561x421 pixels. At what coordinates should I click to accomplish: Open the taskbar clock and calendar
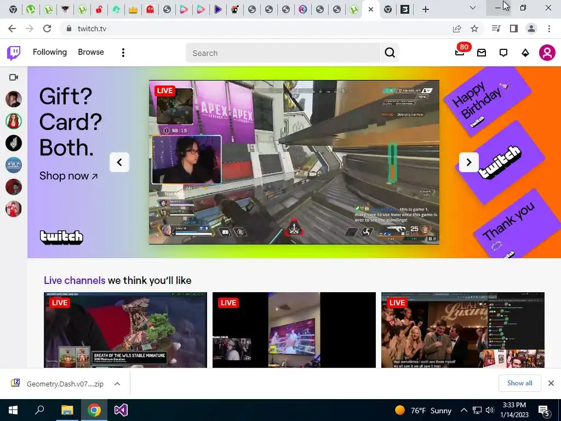[514, 410]
